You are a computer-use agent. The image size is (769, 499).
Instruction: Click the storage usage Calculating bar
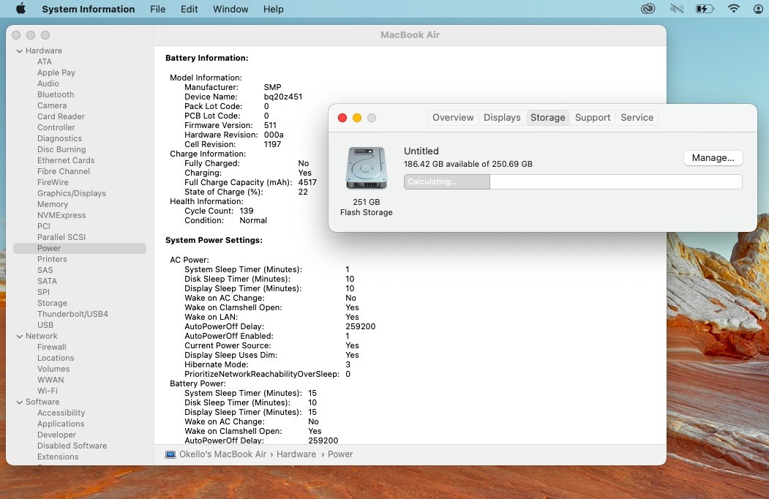click(572, 181)
